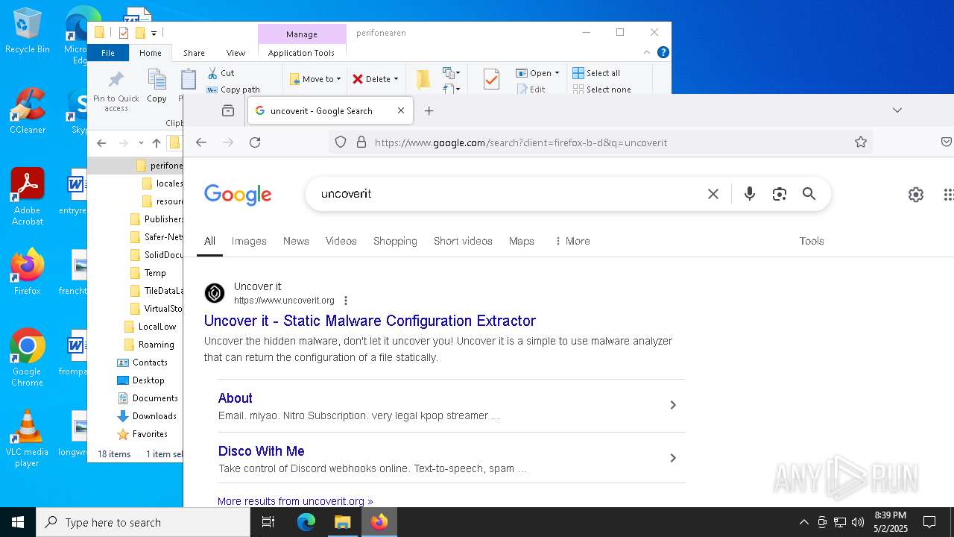Click Cut in Explorer ribbon
954x537 pixels.
[221, 73]
